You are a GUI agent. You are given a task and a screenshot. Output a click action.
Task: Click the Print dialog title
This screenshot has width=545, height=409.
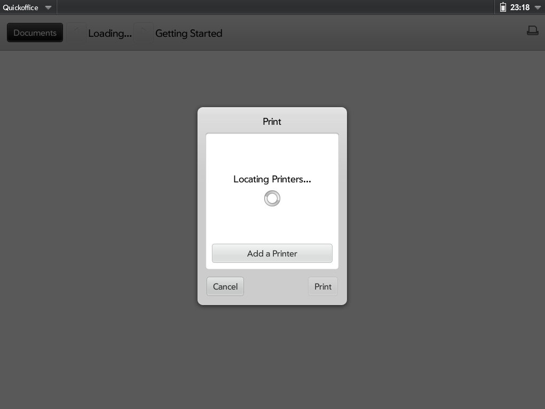click(272, 122)
